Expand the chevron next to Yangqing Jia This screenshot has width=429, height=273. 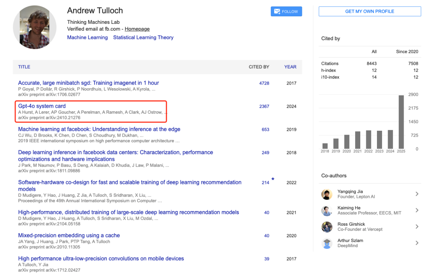(x=417, y=194)
